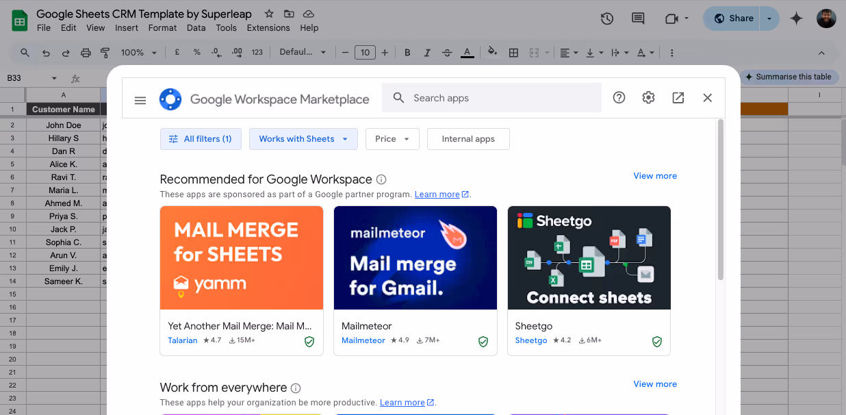Screen dimensions: 846x415
Task: Open comments panel icon
Action: 638,18
